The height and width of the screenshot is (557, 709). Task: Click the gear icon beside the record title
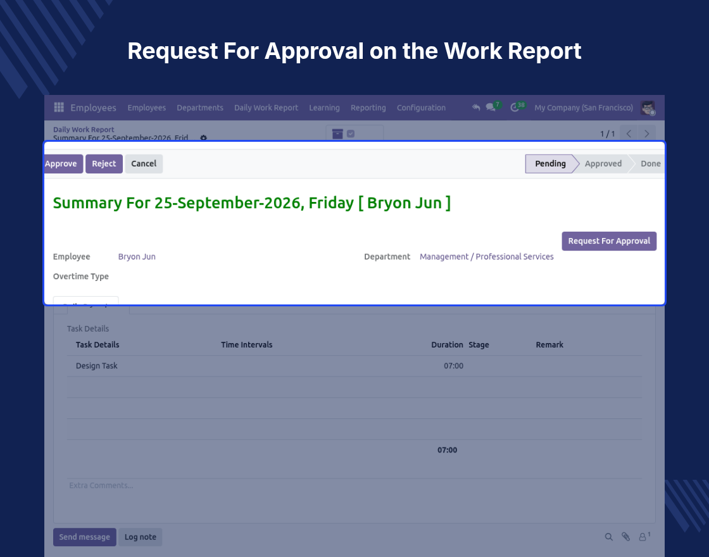(203, 137)
